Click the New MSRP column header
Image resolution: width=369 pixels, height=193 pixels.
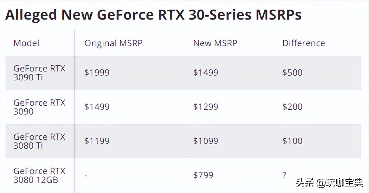(215, 43)
